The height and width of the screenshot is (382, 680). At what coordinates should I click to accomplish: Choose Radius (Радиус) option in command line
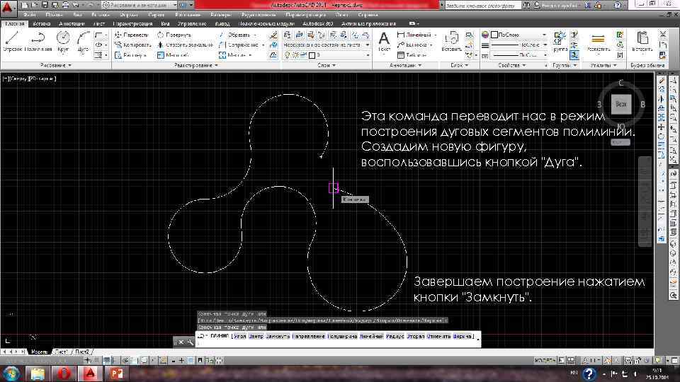coord(395,336)
